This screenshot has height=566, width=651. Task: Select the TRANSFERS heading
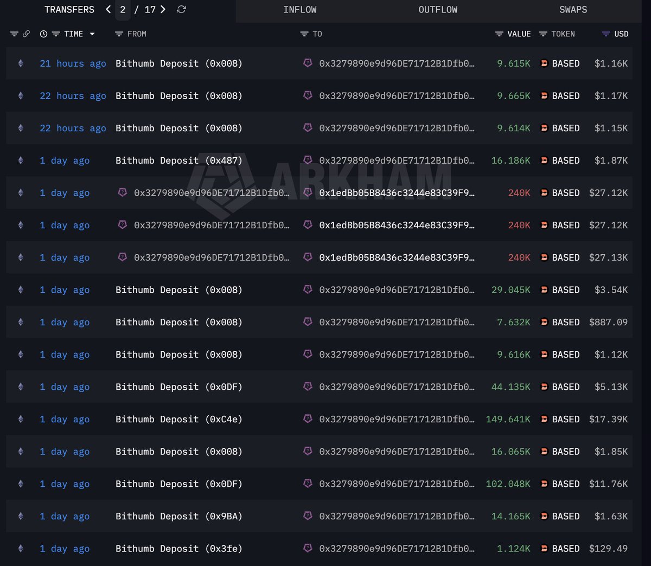(69, 10)
